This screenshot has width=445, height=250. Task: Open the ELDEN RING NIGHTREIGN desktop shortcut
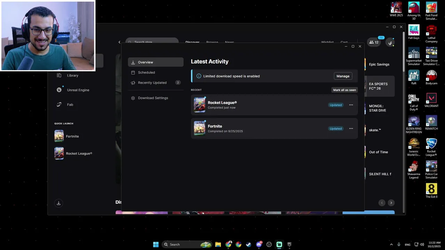pos(414,125)
